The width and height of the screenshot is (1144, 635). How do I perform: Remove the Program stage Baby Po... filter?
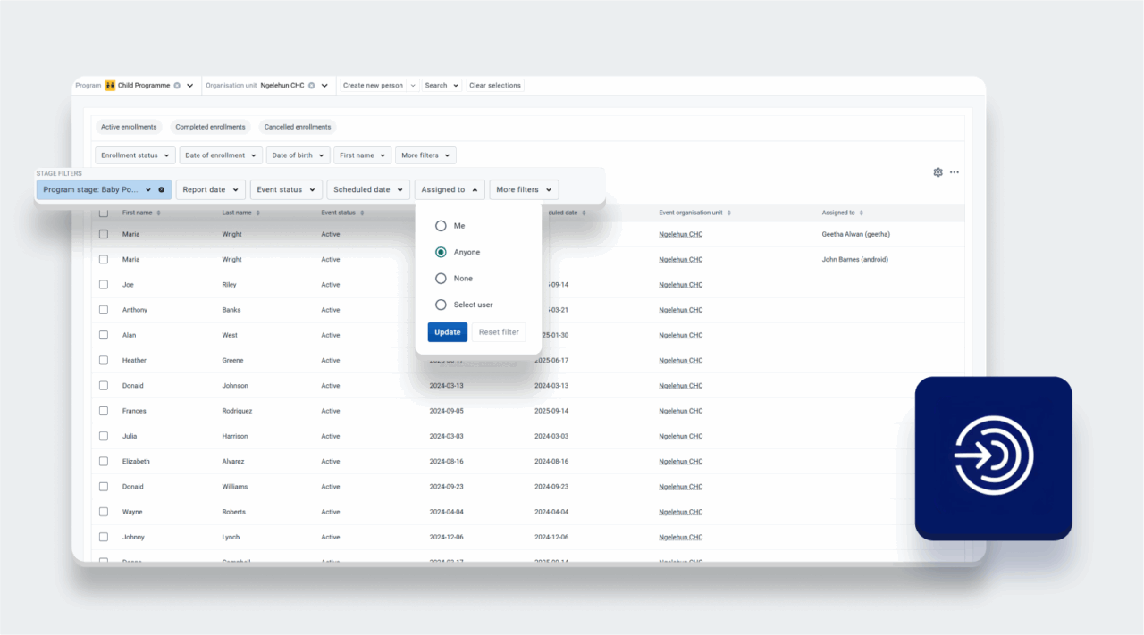pos(162,189)
